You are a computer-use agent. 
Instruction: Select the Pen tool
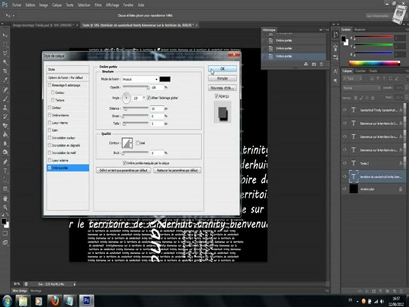5,162
